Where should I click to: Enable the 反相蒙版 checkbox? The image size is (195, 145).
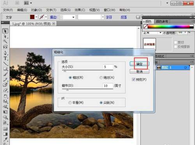(x=175, y=47)
